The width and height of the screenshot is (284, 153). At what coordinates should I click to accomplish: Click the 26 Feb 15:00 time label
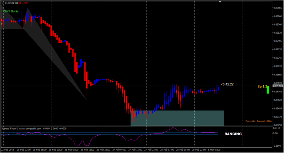coord(87,149)
